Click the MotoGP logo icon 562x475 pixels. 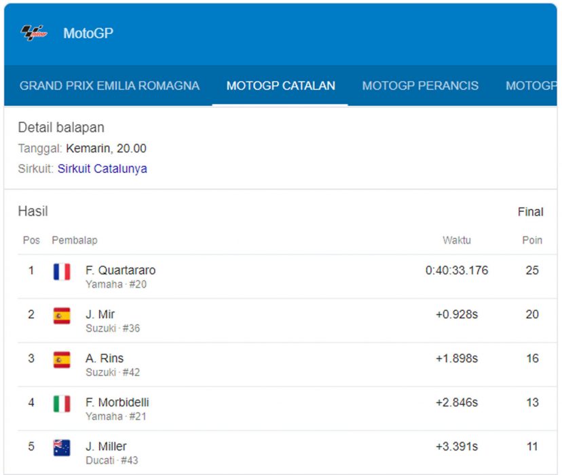point(33,33)
